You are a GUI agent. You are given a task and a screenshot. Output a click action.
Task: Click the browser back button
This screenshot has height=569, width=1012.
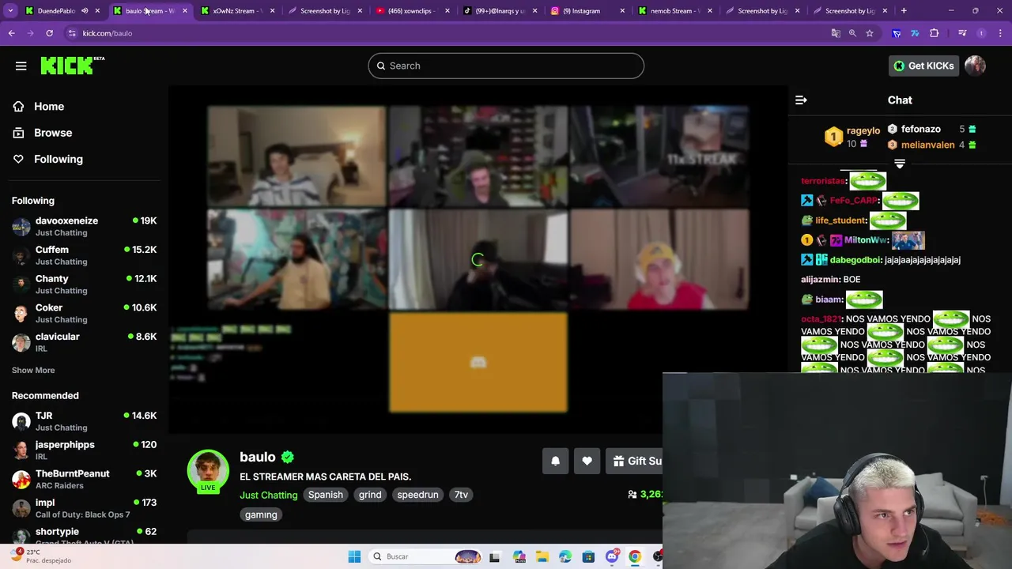tap(11, 33)
